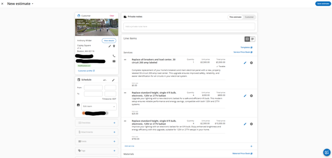Viewport: 332px width, 158px height.
Task: Select the $3,500.00 unit price value
Action: [x=205, y=62]
